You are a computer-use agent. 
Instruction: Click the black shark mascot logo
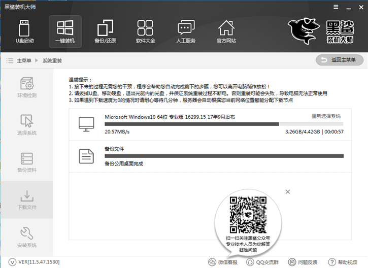[x=304, y=31]
